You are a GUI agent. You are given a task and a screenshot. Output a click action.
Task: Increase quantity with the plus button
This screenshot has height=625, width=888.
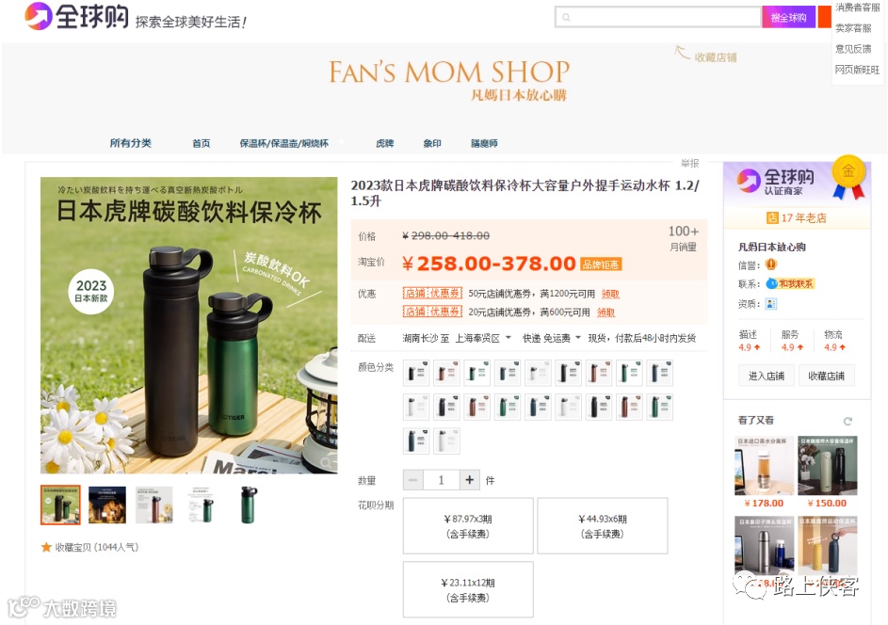click(x=470, y=480)
